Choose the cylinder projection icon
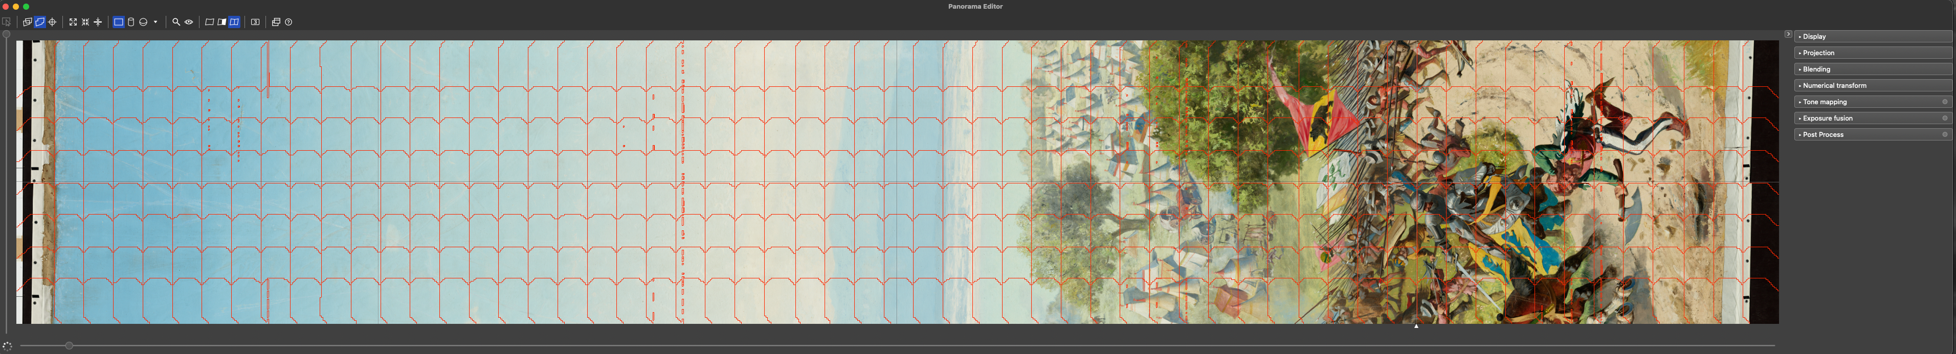The image size is (1956, 354). tap(130, 22)
